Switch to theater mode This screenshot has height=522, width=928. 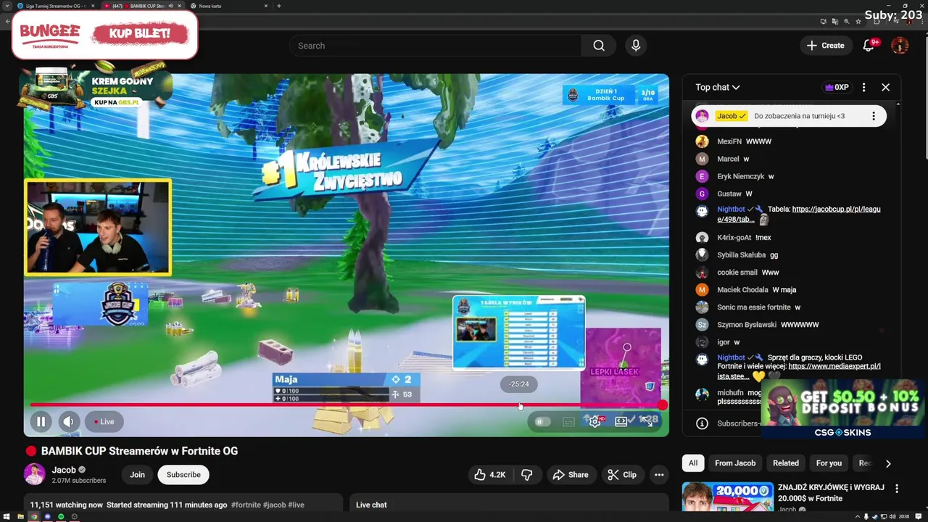click(621, 420)
